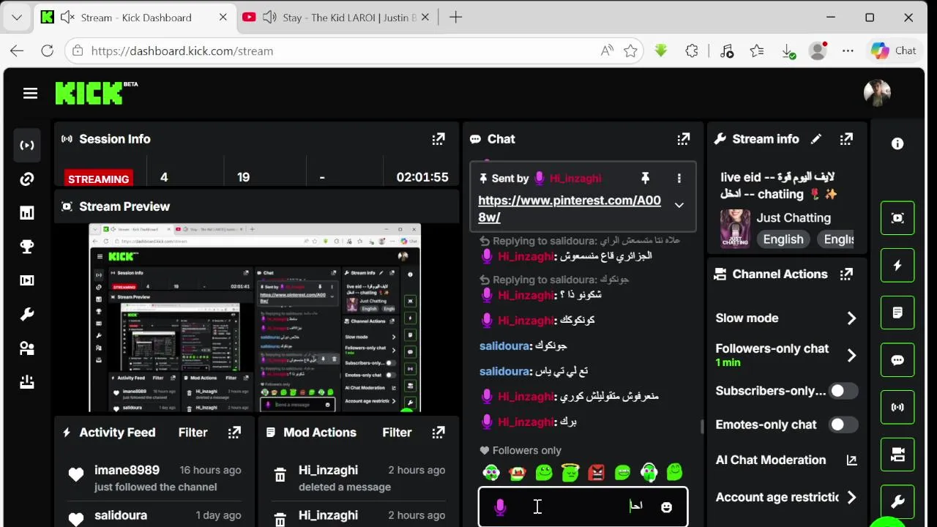This screenshot has height=527, width=937.
Task: Open the download tray icon in left sidebar
Action: [27, 382]
